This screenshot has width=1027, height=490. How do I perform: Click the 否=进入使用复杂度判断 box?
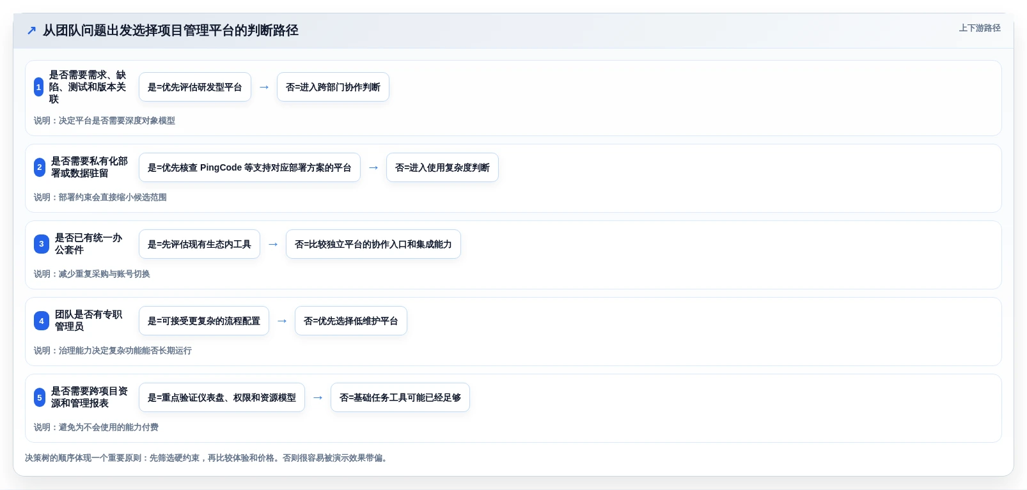coord(443,167)
